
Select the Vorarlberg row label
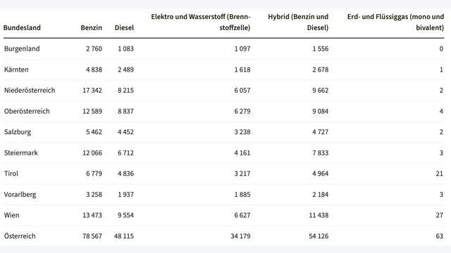[20, 195]
